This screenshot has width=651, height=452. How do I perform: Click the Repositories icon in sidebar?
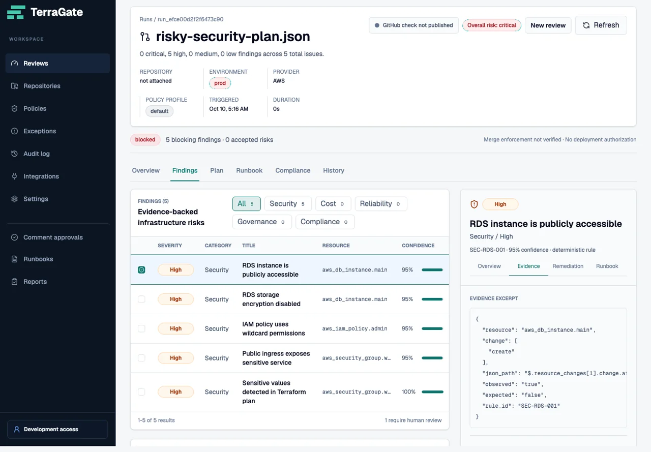click(x=14, y=86)
